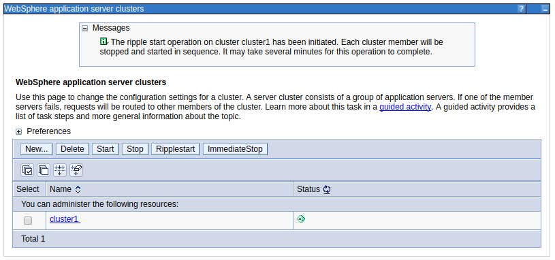Click the Total 1 footer text
555x260 pixels.
pyautogui.click(x=33, y=239)
